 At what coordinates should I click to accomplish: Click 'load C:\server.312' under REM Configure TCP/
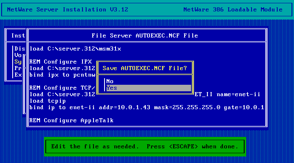click(62, 94)
